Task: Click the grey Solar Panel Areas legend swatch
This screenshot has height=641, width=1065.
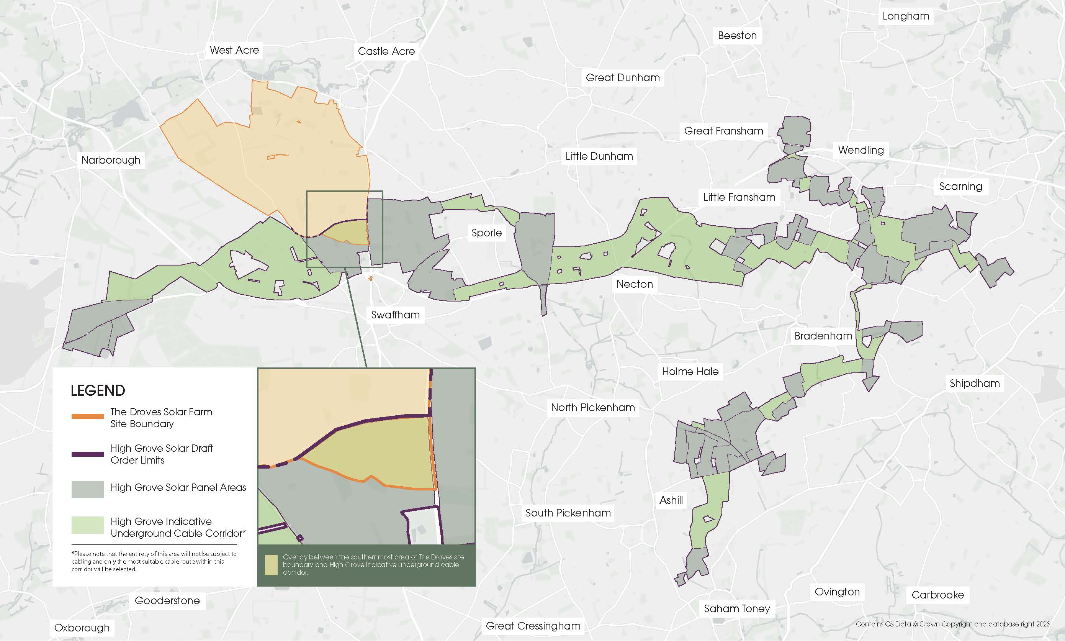Action: pos(88,489)
